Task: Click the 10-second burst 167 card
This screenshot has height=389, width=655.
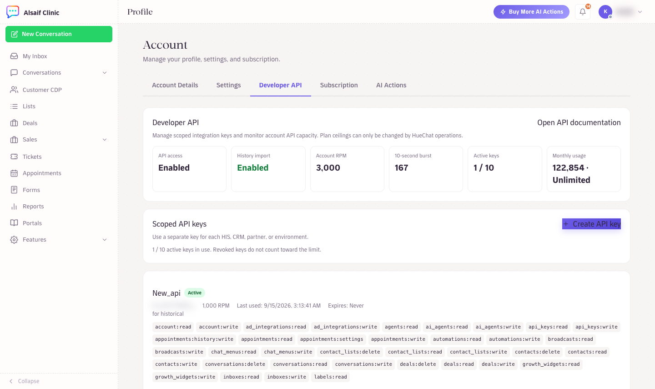Action: click(426, 169)
